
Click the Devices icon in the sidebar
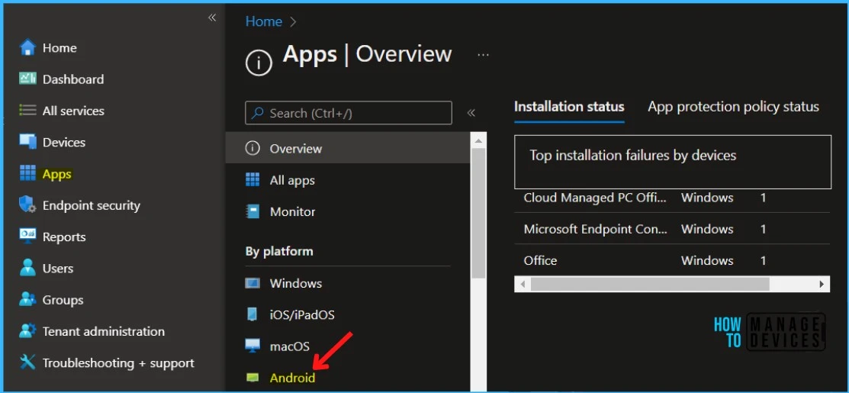(27, 142)
